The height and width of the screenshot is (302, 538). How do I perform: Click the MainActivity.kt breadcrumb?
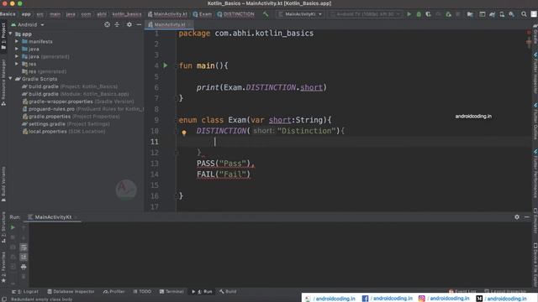click(x=167, y=14)
